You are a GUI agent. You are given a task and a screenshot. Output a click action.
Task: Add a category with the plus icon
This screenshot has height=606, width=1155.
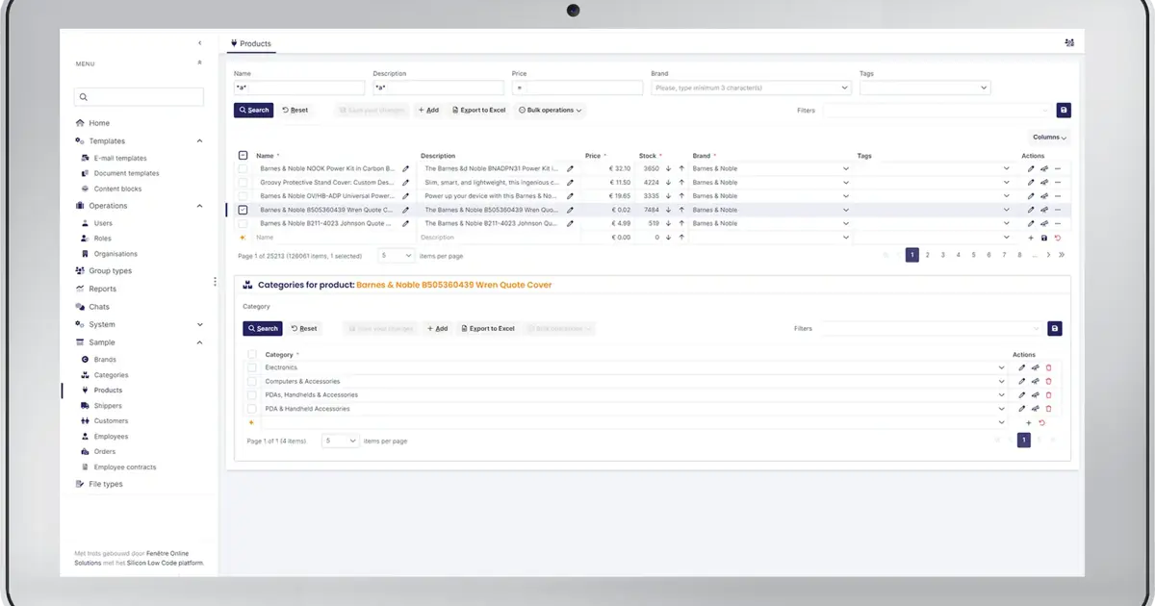(1028, 422)
